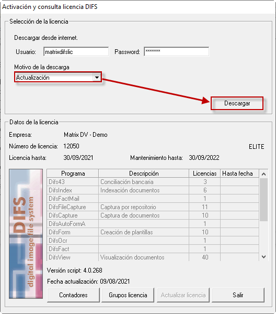Open the Motivo de la descarga dropdown arrow
276x314 pixels.
97,77
